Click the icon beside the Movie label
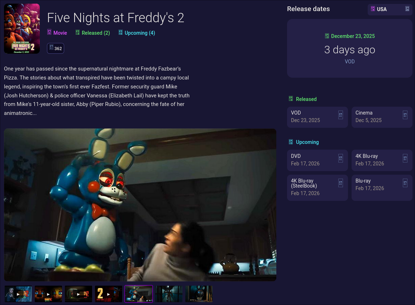Image resolution: width=415 pixels, height=305 pixels. [49, 32]
